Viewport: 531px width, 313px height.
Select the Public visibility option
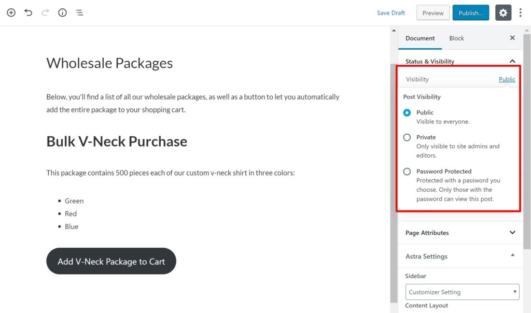coord(407,112)
